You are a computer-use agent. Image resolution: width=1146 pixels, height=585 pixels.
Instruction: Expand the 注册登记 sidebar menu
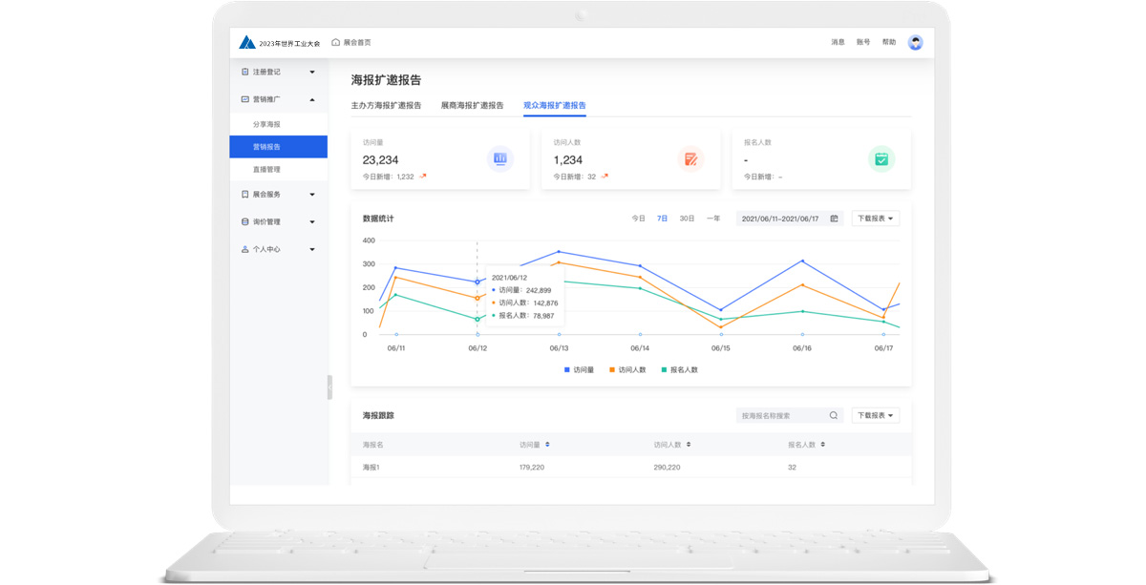(x=312, y=72)
